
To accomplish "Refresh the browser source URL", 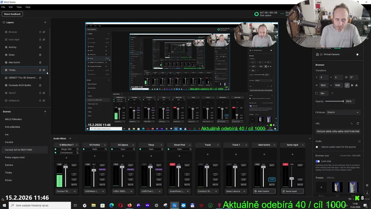I will coord(358,123).
